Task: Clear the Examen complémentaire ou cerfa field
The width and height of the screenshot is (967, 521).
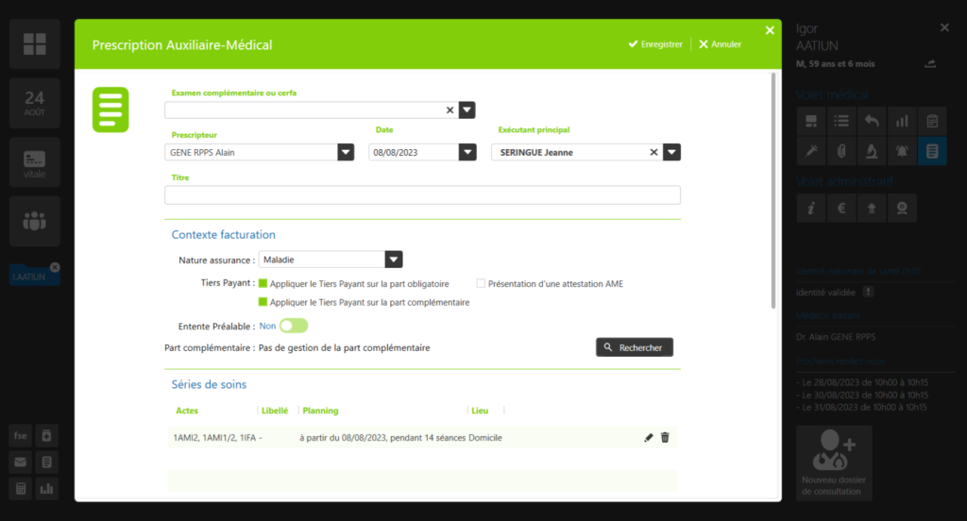Action: 450,110
